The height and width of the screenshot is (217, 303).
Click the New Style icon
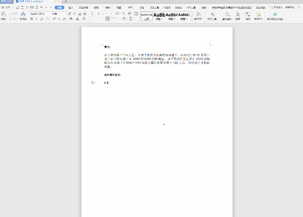pyautogui.click(x=198, y=14)
